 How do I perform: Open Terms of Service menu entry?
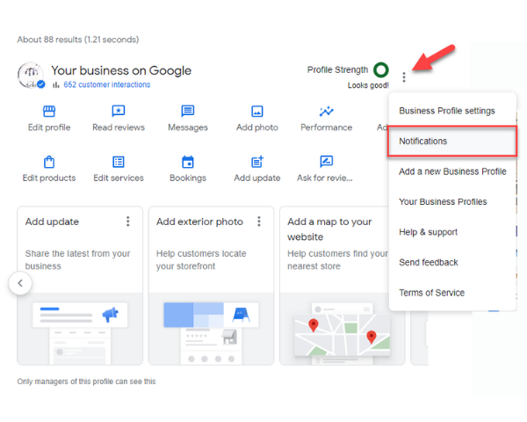click(452, 293)
